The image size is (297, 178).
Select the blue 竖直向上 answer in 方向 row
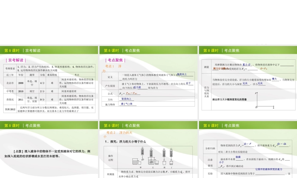coord(127,99)
